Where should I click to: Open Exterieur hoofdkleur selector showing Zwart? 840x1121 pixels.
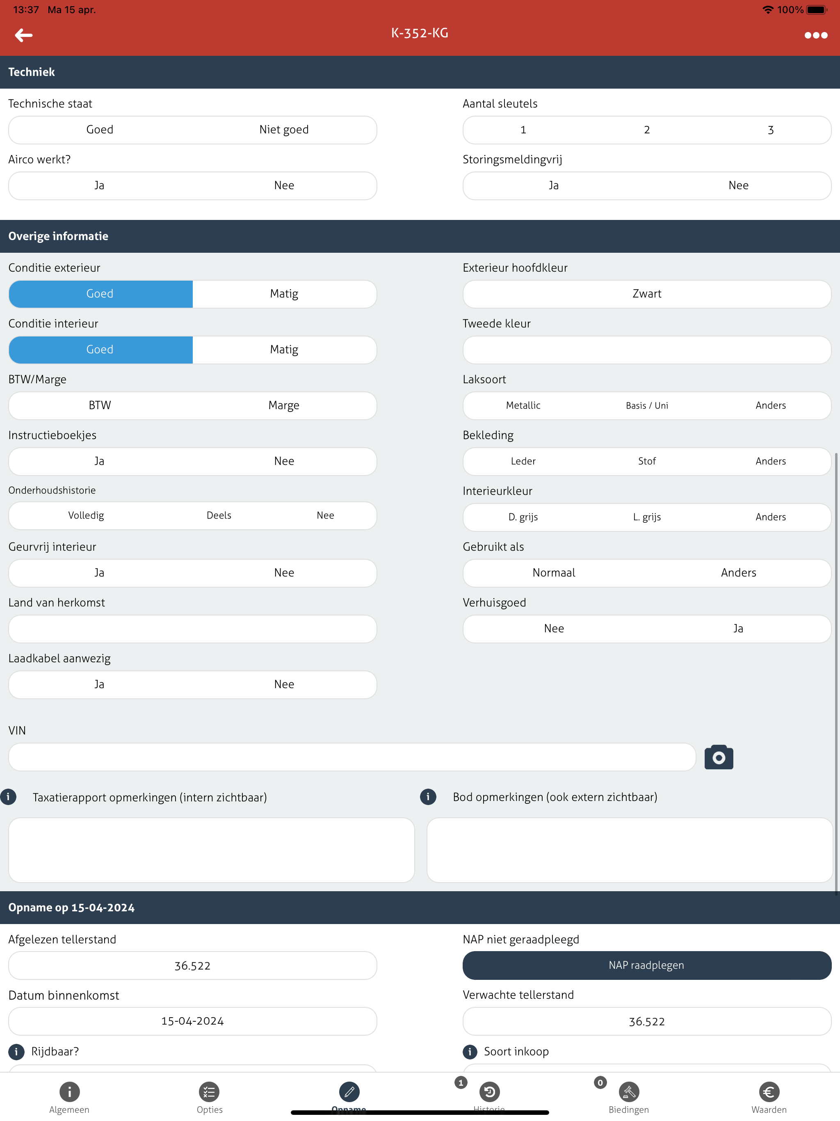pos(647,294)
